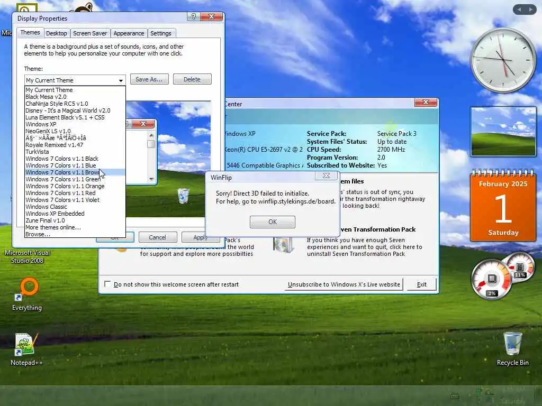Screen dimensions: 542x406
Task: Click the sidebar previous-page arrow
Action: coord(519,10)
